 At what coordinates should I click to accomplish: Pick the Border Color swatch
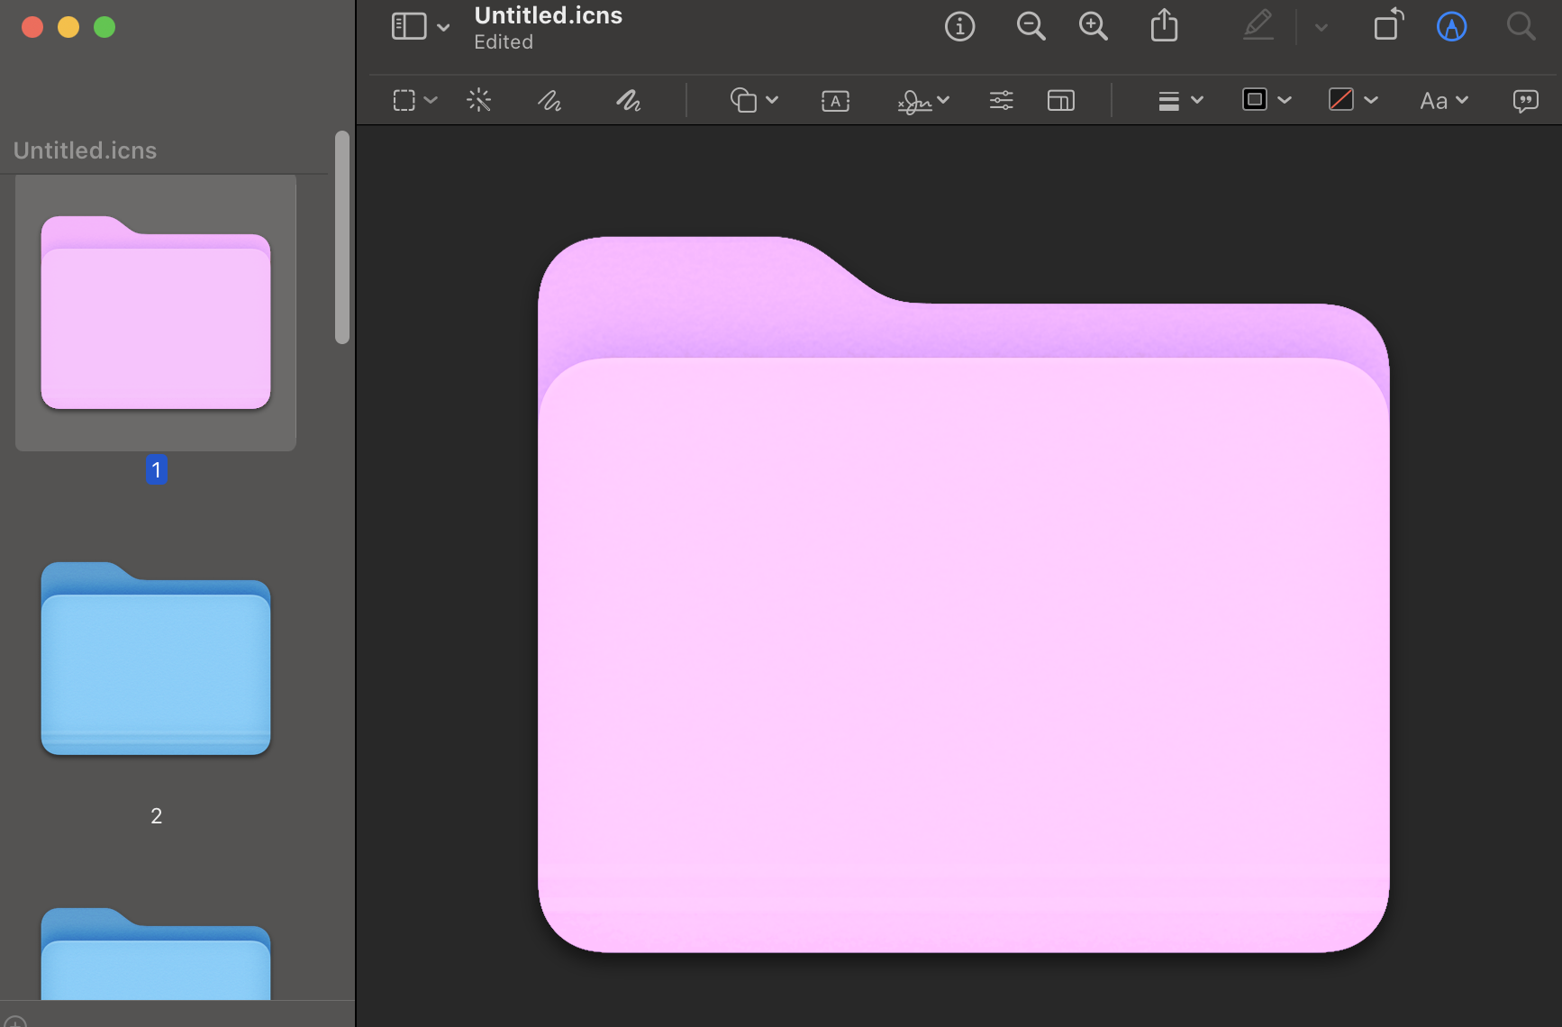1255,99
